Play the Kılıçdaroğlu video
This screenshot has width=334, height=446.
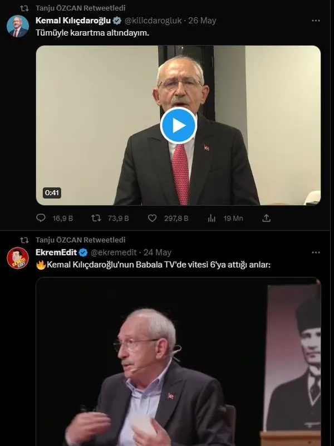point(178,125)
